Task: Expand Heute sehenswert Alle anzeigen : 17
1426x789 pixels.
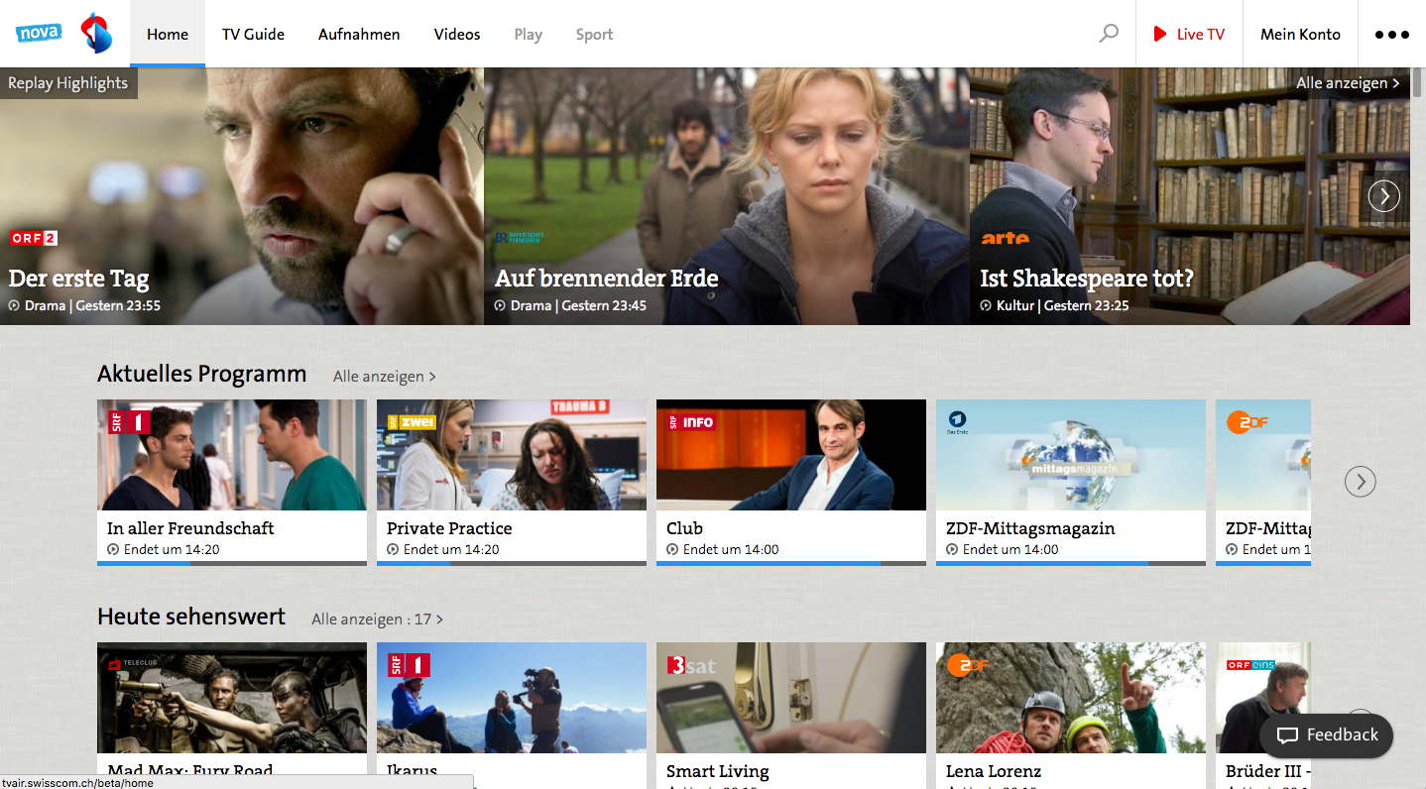Action: click(377, 620)
